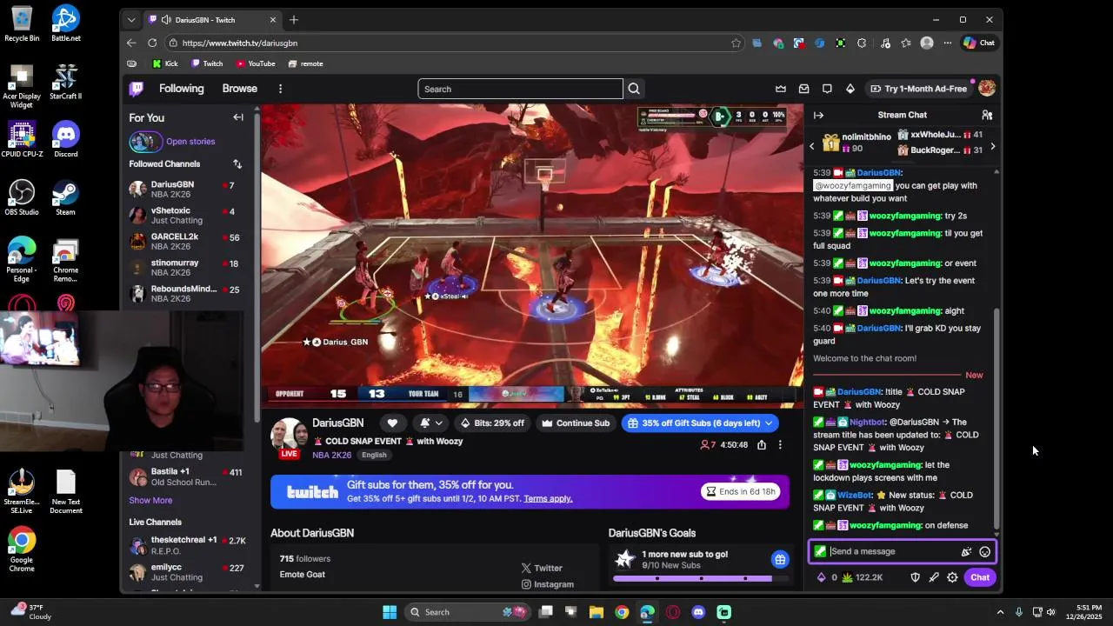Open Prime Loot crown icon
This screenshot has height=626, width=1113.
781,89
